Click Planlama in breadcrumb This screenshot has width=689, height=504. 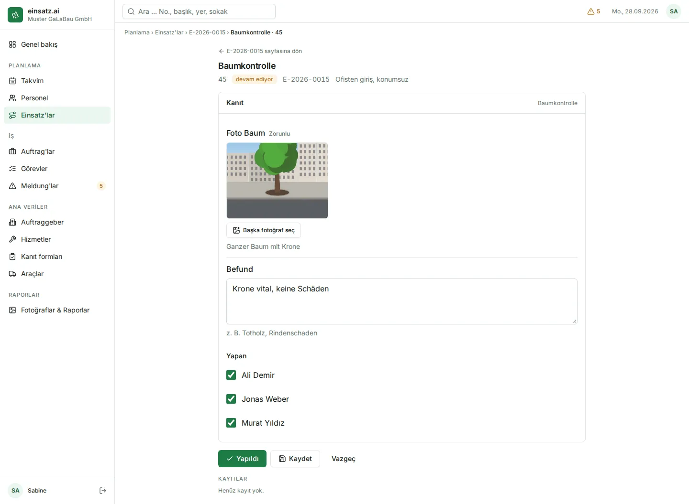(137, 32)
